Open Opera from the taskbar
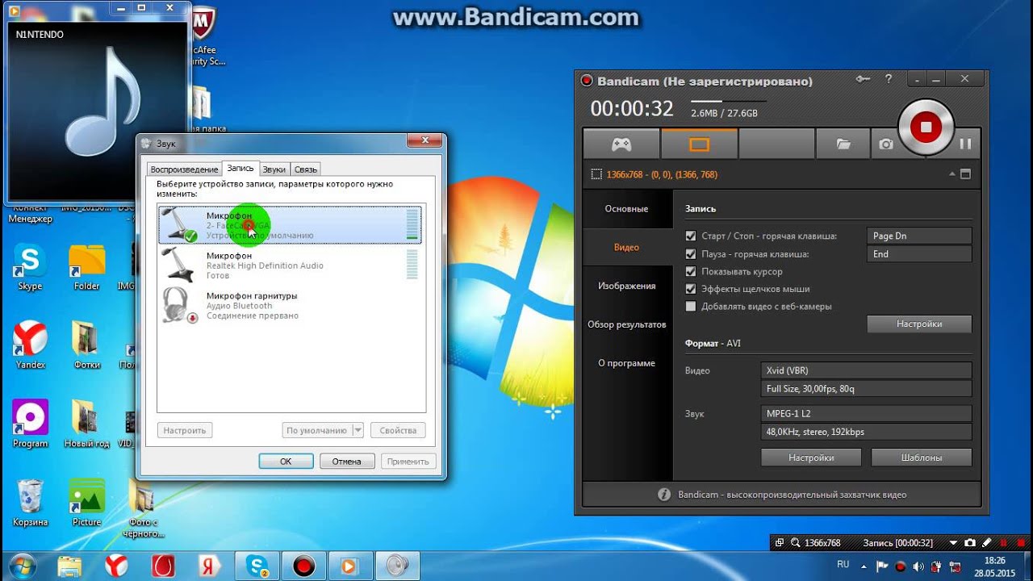This screenshot has width=1033, height=581. pos(163,566)
